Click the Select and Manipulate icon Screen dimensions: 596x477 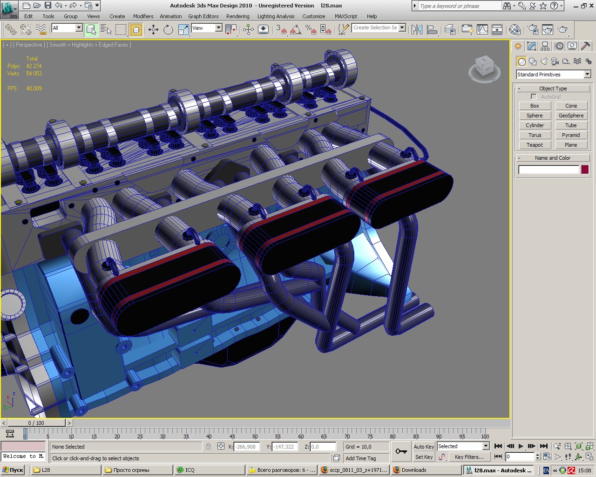click(x=248, y=30)
